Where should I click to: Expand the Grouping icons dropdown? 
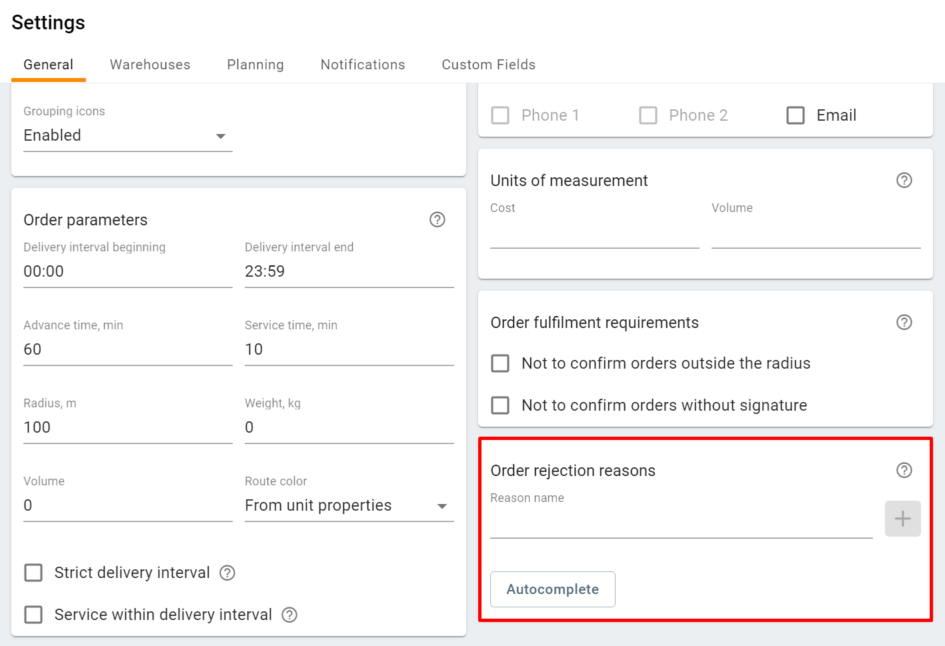[127, 136]
